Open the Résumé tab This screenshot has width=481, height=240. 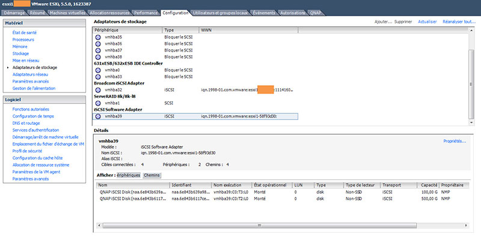click(37, 13)
